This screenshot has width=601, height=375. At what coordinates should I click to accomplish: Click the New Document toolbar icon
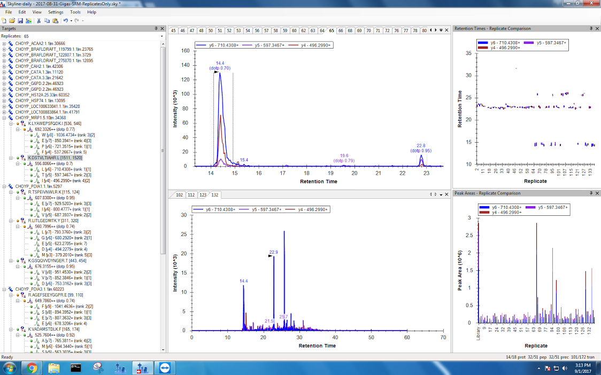[x=4, y=21]
